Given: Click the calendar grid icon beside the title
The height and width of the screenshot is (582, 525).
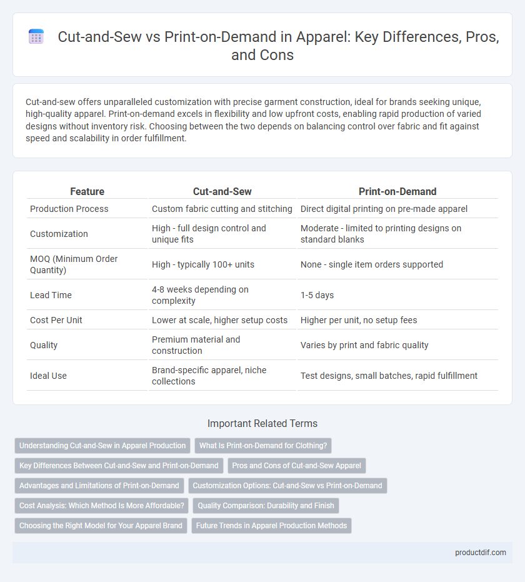Looking at the screenshot, I should [x=36, y=37].
